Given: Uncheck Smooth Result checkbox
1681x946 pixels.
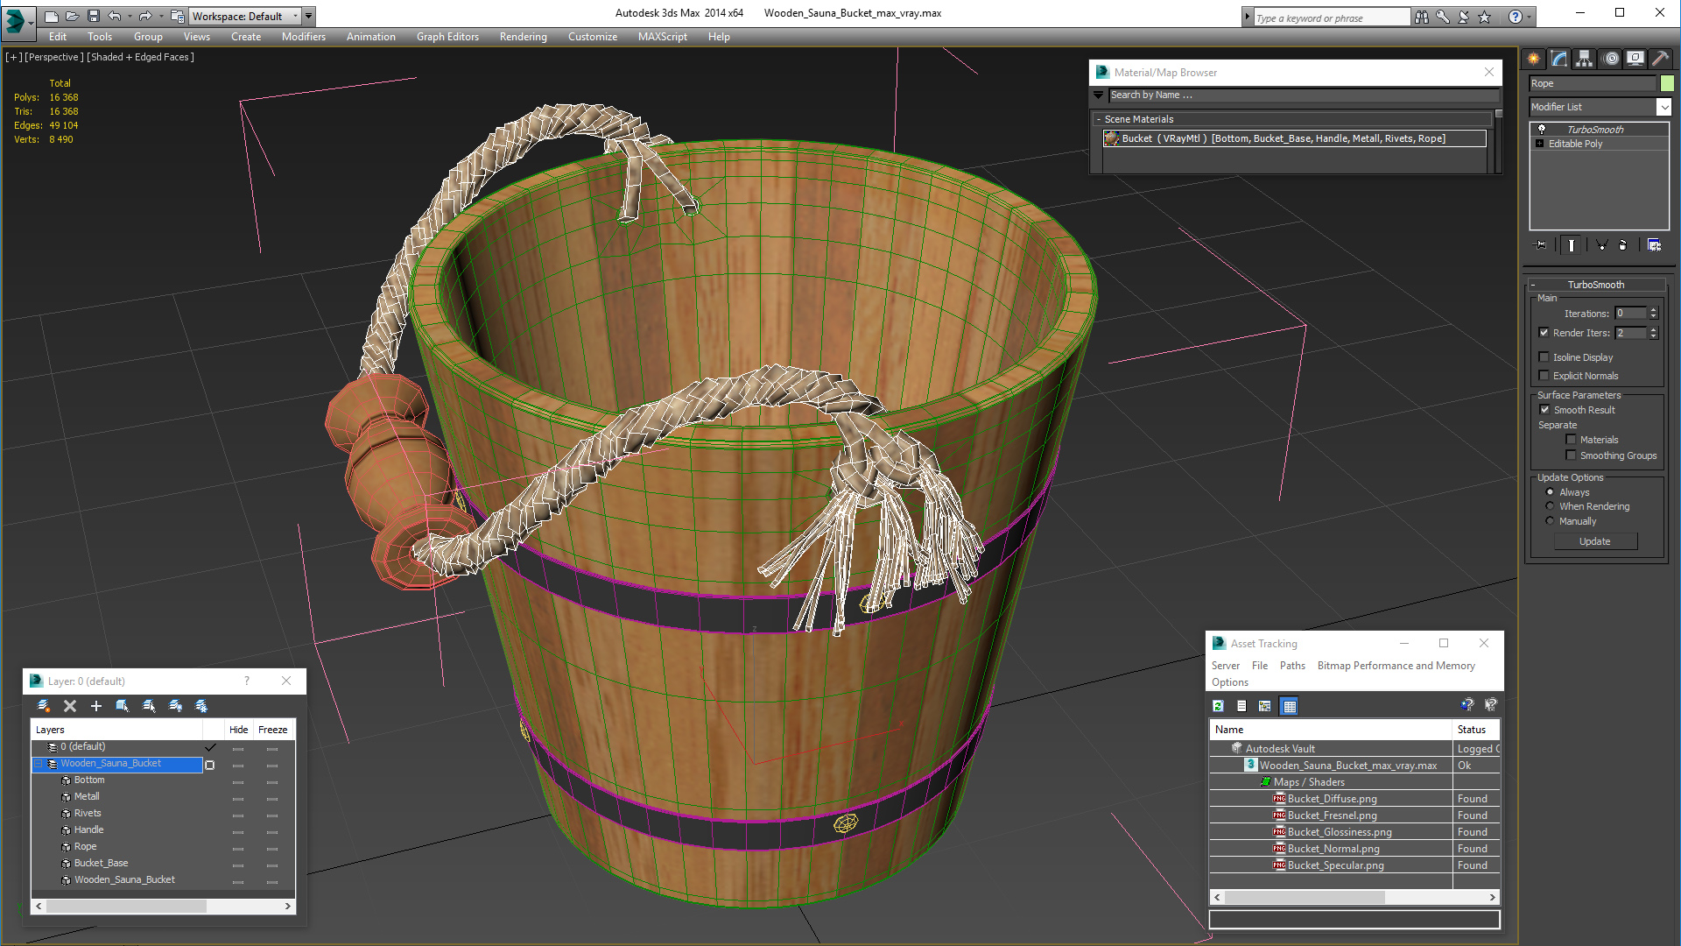Looking at the screenshot, I should 1544,410.
